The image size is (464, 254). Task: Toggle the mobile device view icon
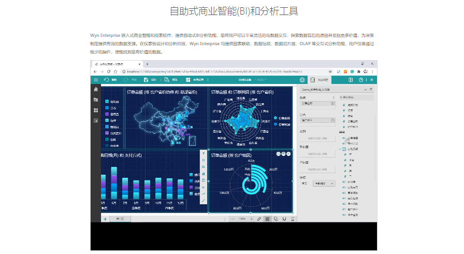click(x=293, y=219)
